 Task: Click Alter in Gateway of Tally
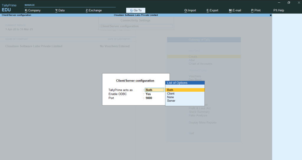coord(192,60)
